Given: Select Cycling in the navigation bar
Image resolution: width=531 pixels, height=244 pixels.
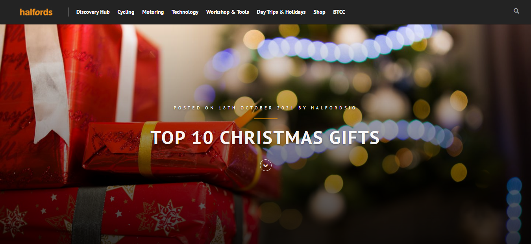Looking at the screenshot, I should [126, 12].
